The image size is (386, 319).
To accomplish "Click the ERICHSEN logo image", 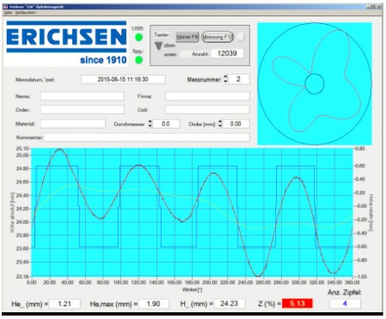I will pos(66,43).
